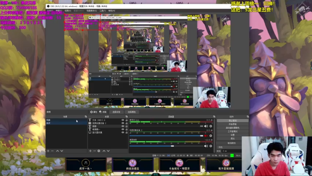Open the 工具(T) menu
This screenshot has width=312, height=176.
103,11
